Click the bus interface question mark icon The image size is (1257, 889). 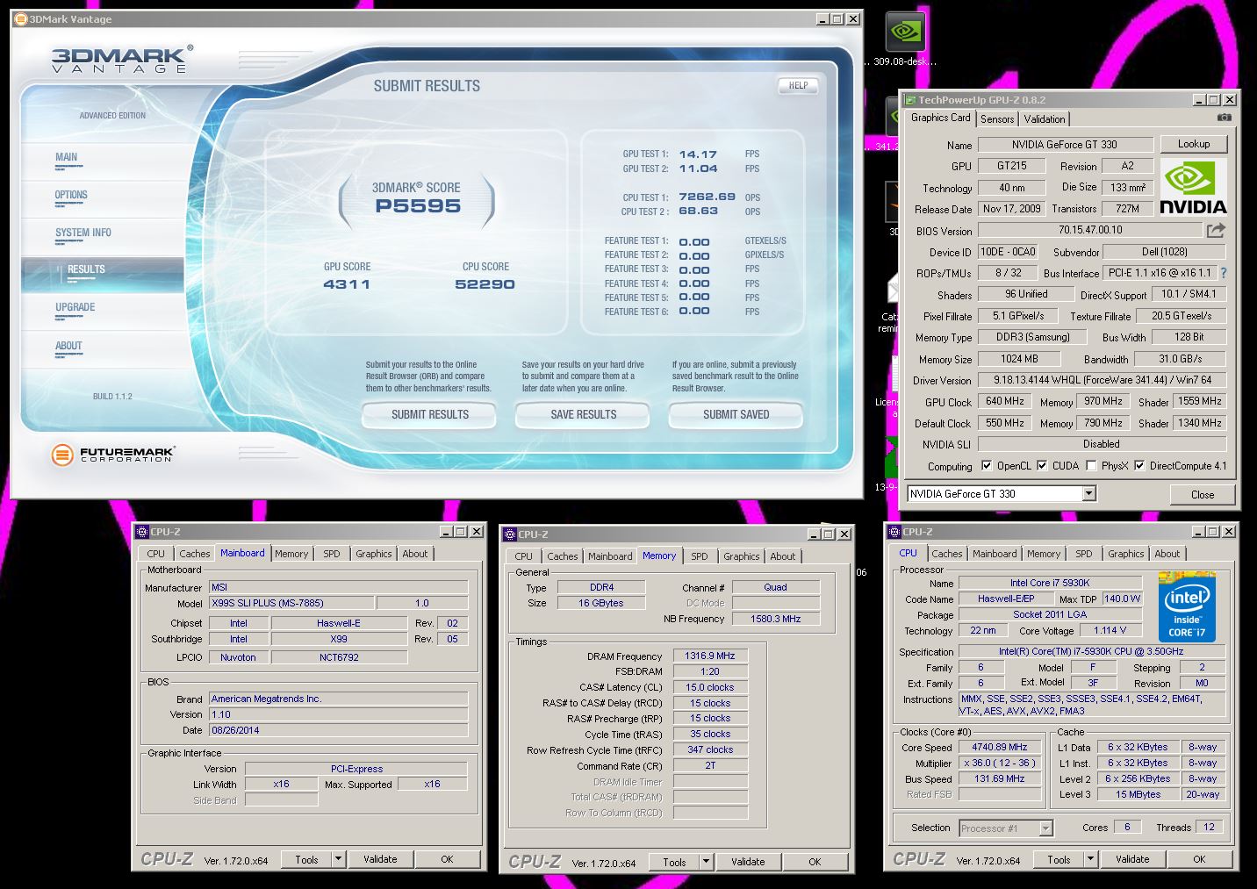click(x=1224, y=273)
